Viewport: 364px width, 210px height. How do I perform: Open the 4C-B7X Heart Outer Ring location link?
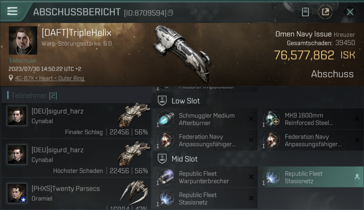pos(50,78)
